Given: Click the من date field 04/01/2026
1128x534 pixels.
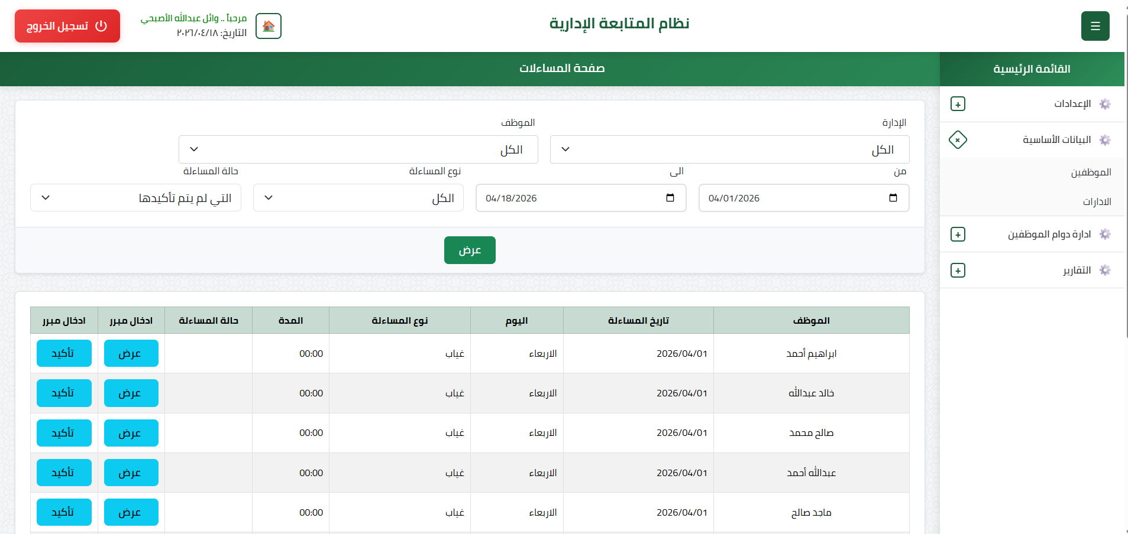Looking at the screenshot, I should pos(804,198).
